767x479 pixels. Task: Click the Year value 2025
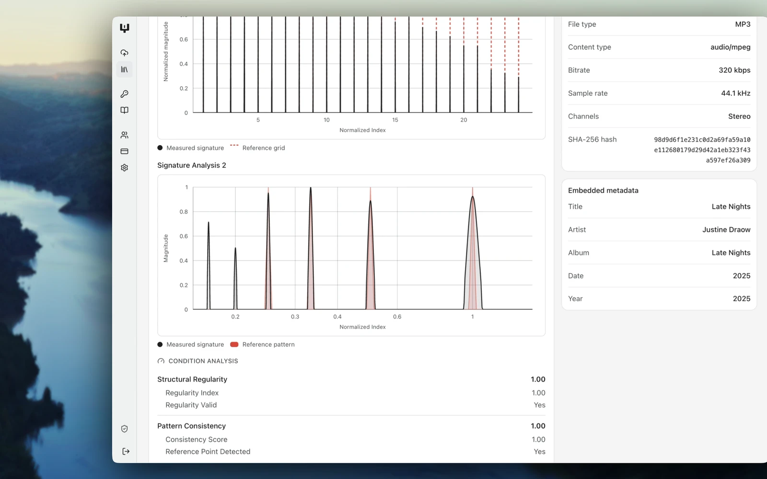(x=742, y=298)
